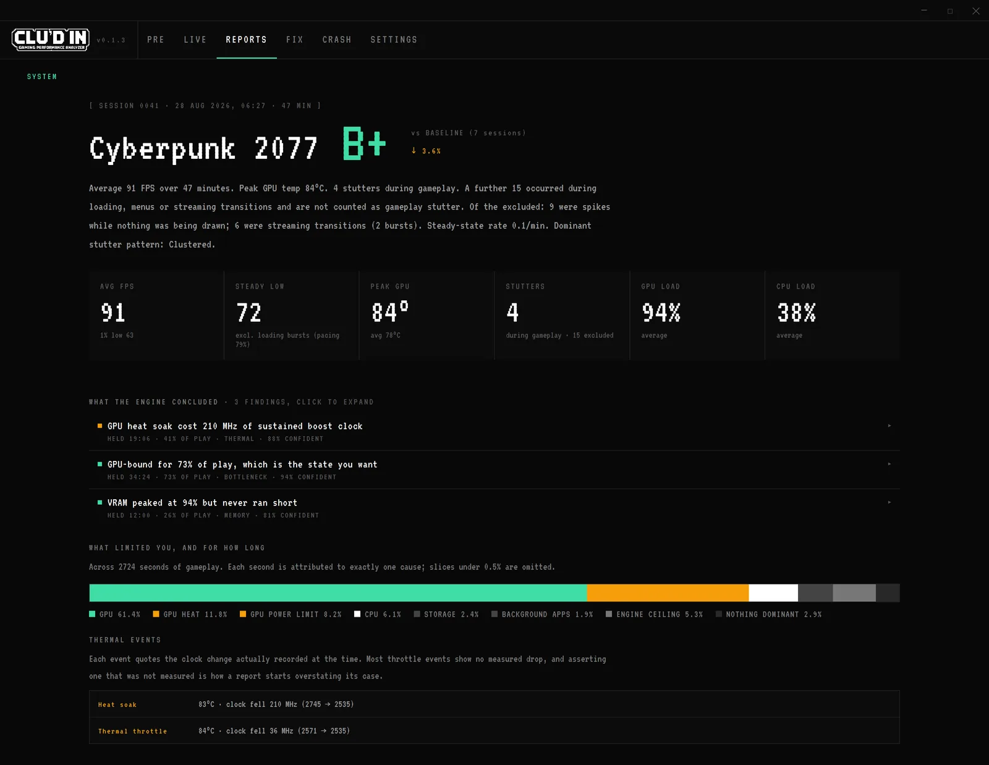Open finding 'GPU-bound for 73% of play'
989x765 pixels.
(494, 470)
